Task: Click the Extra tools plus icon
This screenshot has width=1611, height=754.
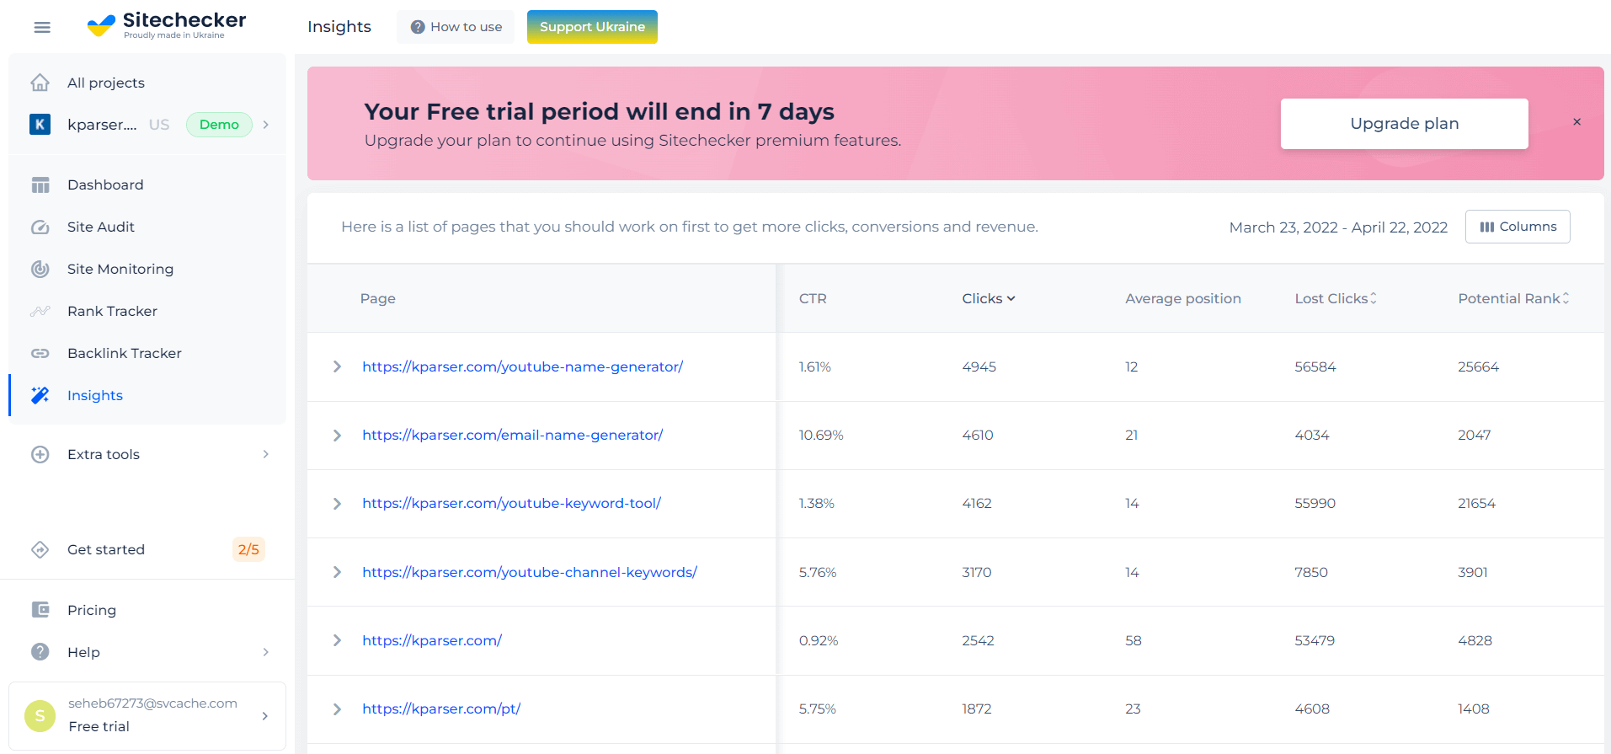Action: click(x=40, y=454)
